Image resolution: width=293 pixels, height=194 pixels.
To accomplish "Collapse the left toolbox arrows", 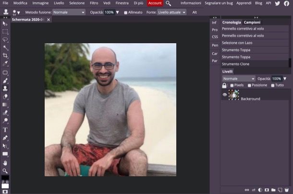I will click(5, 17).
